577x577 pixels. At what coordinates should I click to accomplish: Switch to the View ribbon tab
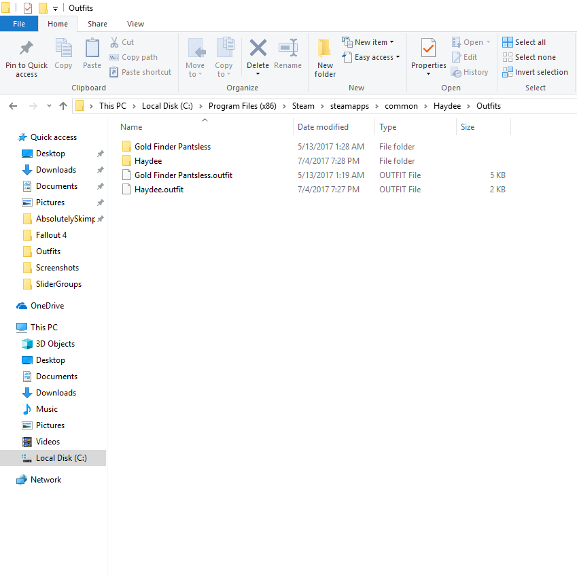(135, 24)
